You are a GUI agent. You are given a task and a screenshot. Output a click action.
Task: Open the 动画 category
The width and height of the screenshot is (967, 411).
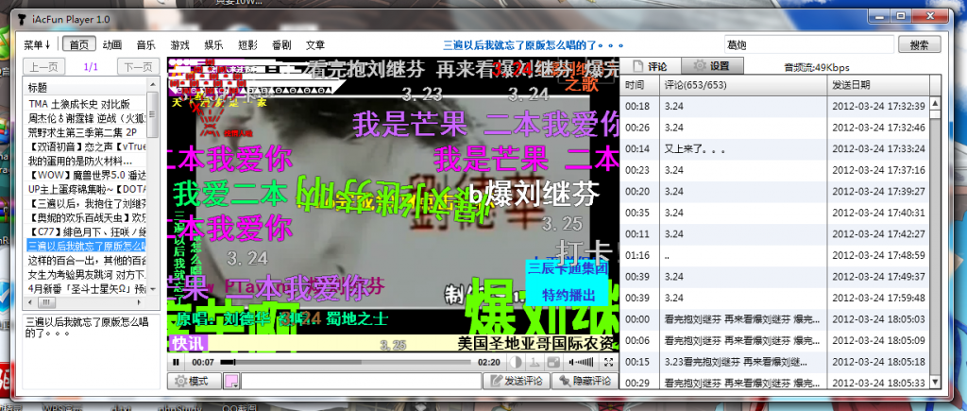(111, 44)
